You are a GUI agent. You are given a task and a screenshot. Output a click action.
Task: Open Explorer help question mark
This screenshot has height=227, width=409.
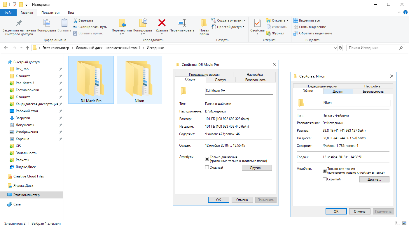click(x=405, y=12)
